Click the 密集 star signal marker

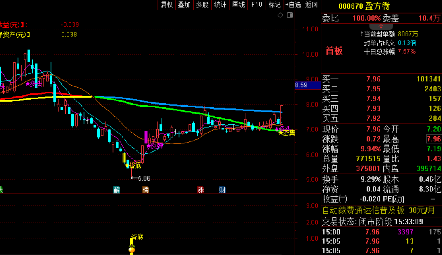(x=286, y=133)
